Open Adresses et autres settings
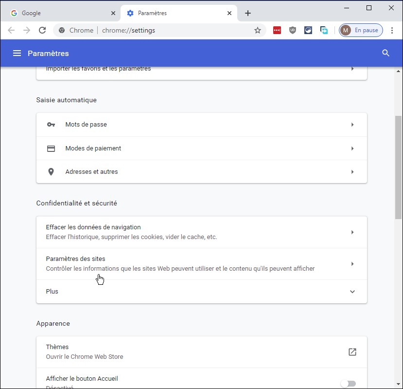The width and height of the screenshot is (403, 389). [x=201, y=172]
